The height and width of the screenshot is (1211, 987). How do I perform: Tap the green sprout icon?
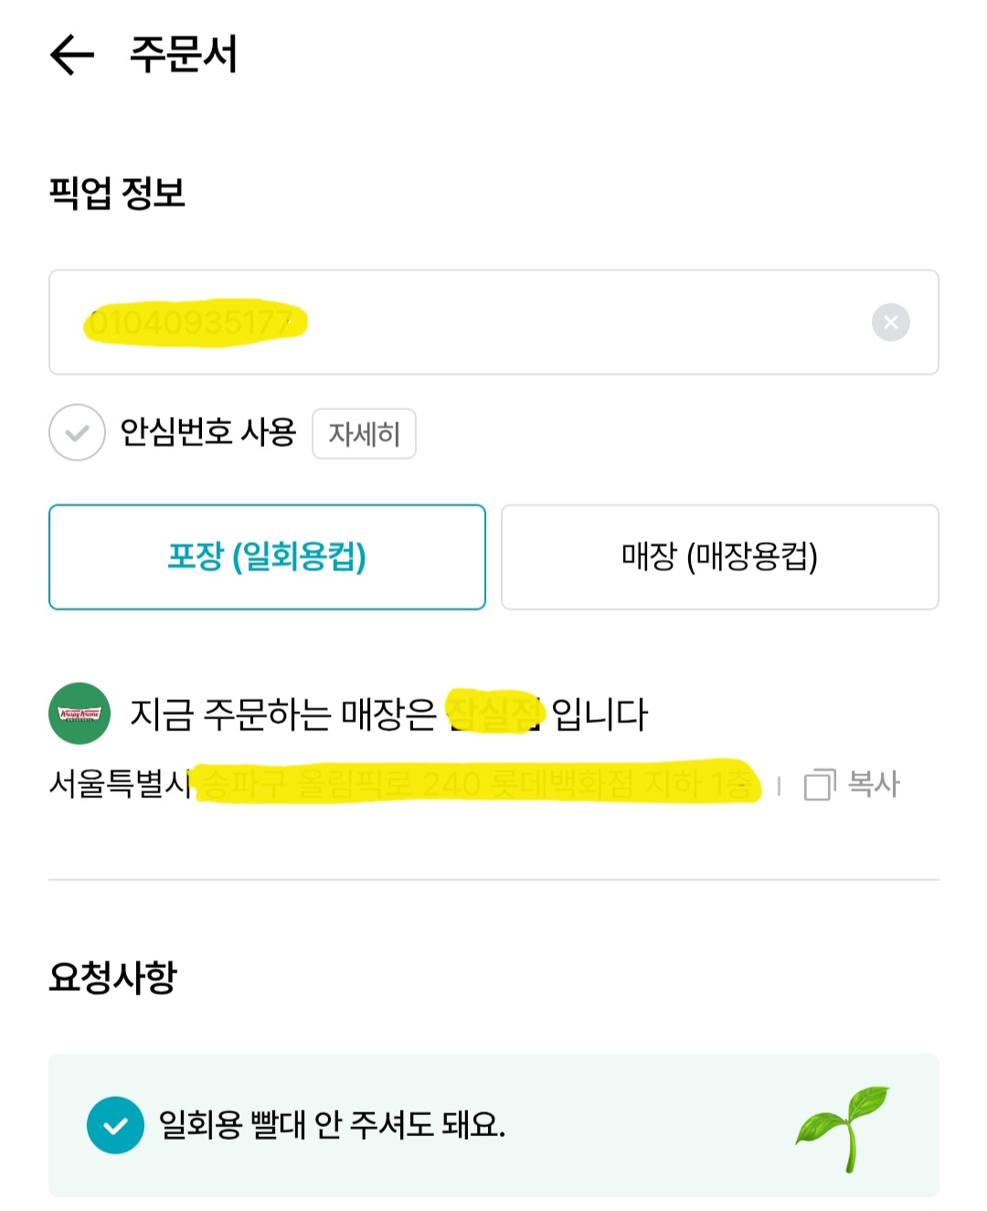(842, 1127)
